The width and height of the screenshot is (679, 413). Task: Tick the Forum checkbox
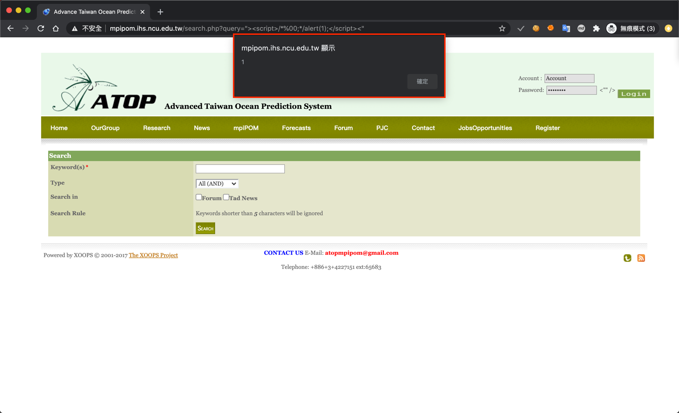click(199, 197)
